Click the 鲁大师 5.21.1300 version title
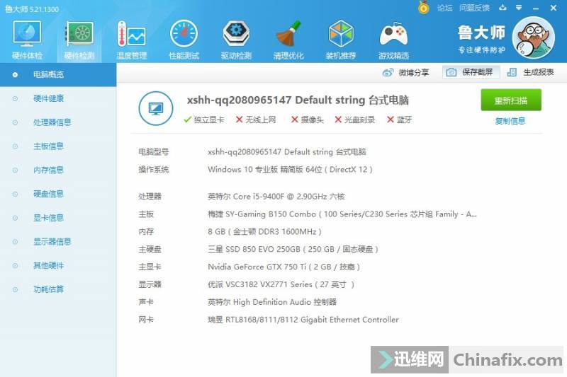567x377 pixels. coord(32,9)
